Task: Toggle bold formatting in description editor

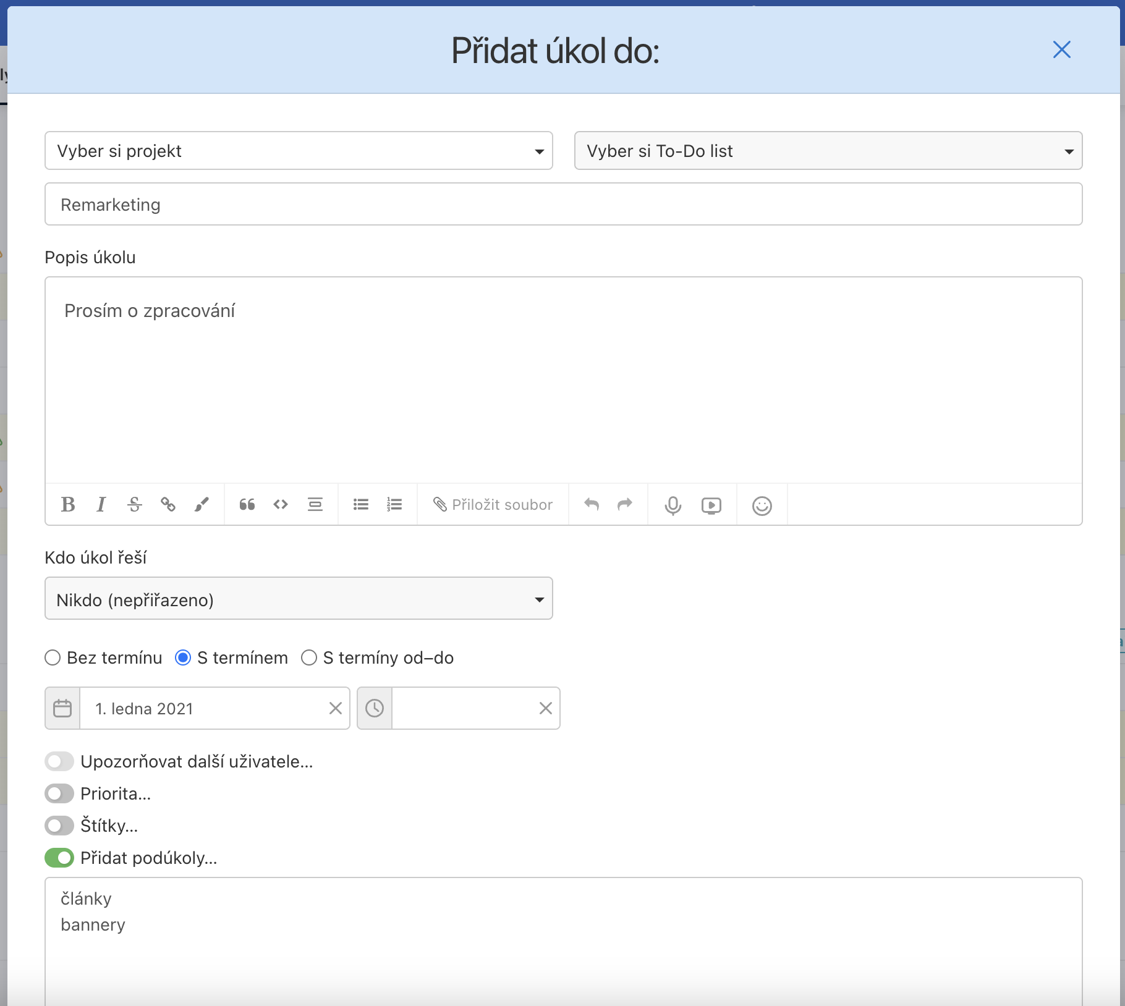Action: tap(68, 505)
